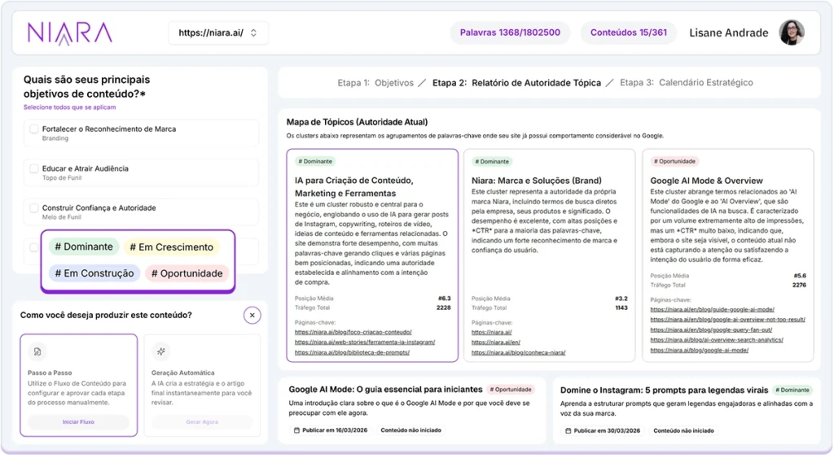834x458 pixels.
Task: Click calendar icon beside Publicar em 16/03/2026
Action: click(296, 430)
